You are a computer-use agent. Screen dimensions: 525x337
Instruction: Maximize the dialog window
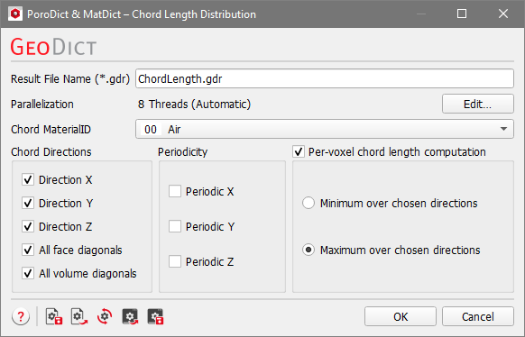462,14
